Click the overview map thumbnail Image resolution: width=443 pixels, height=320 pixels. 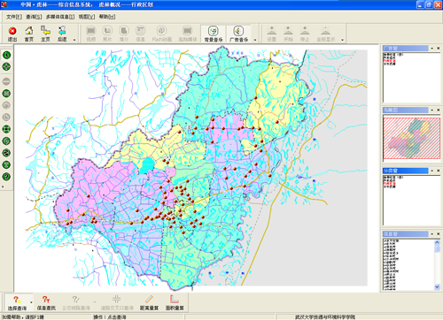(x=412, y=139)
